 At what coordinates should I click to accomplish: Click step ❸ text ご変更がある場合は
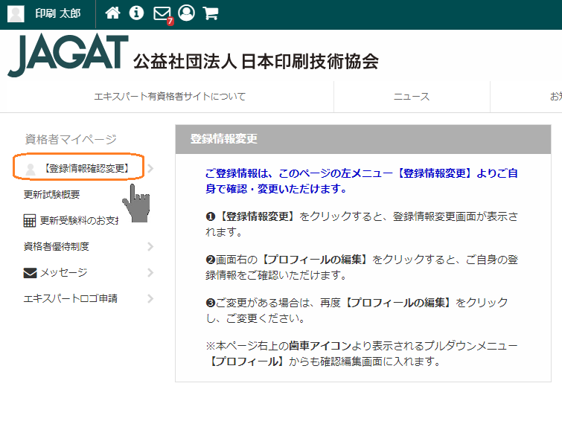tap(357, 310)
